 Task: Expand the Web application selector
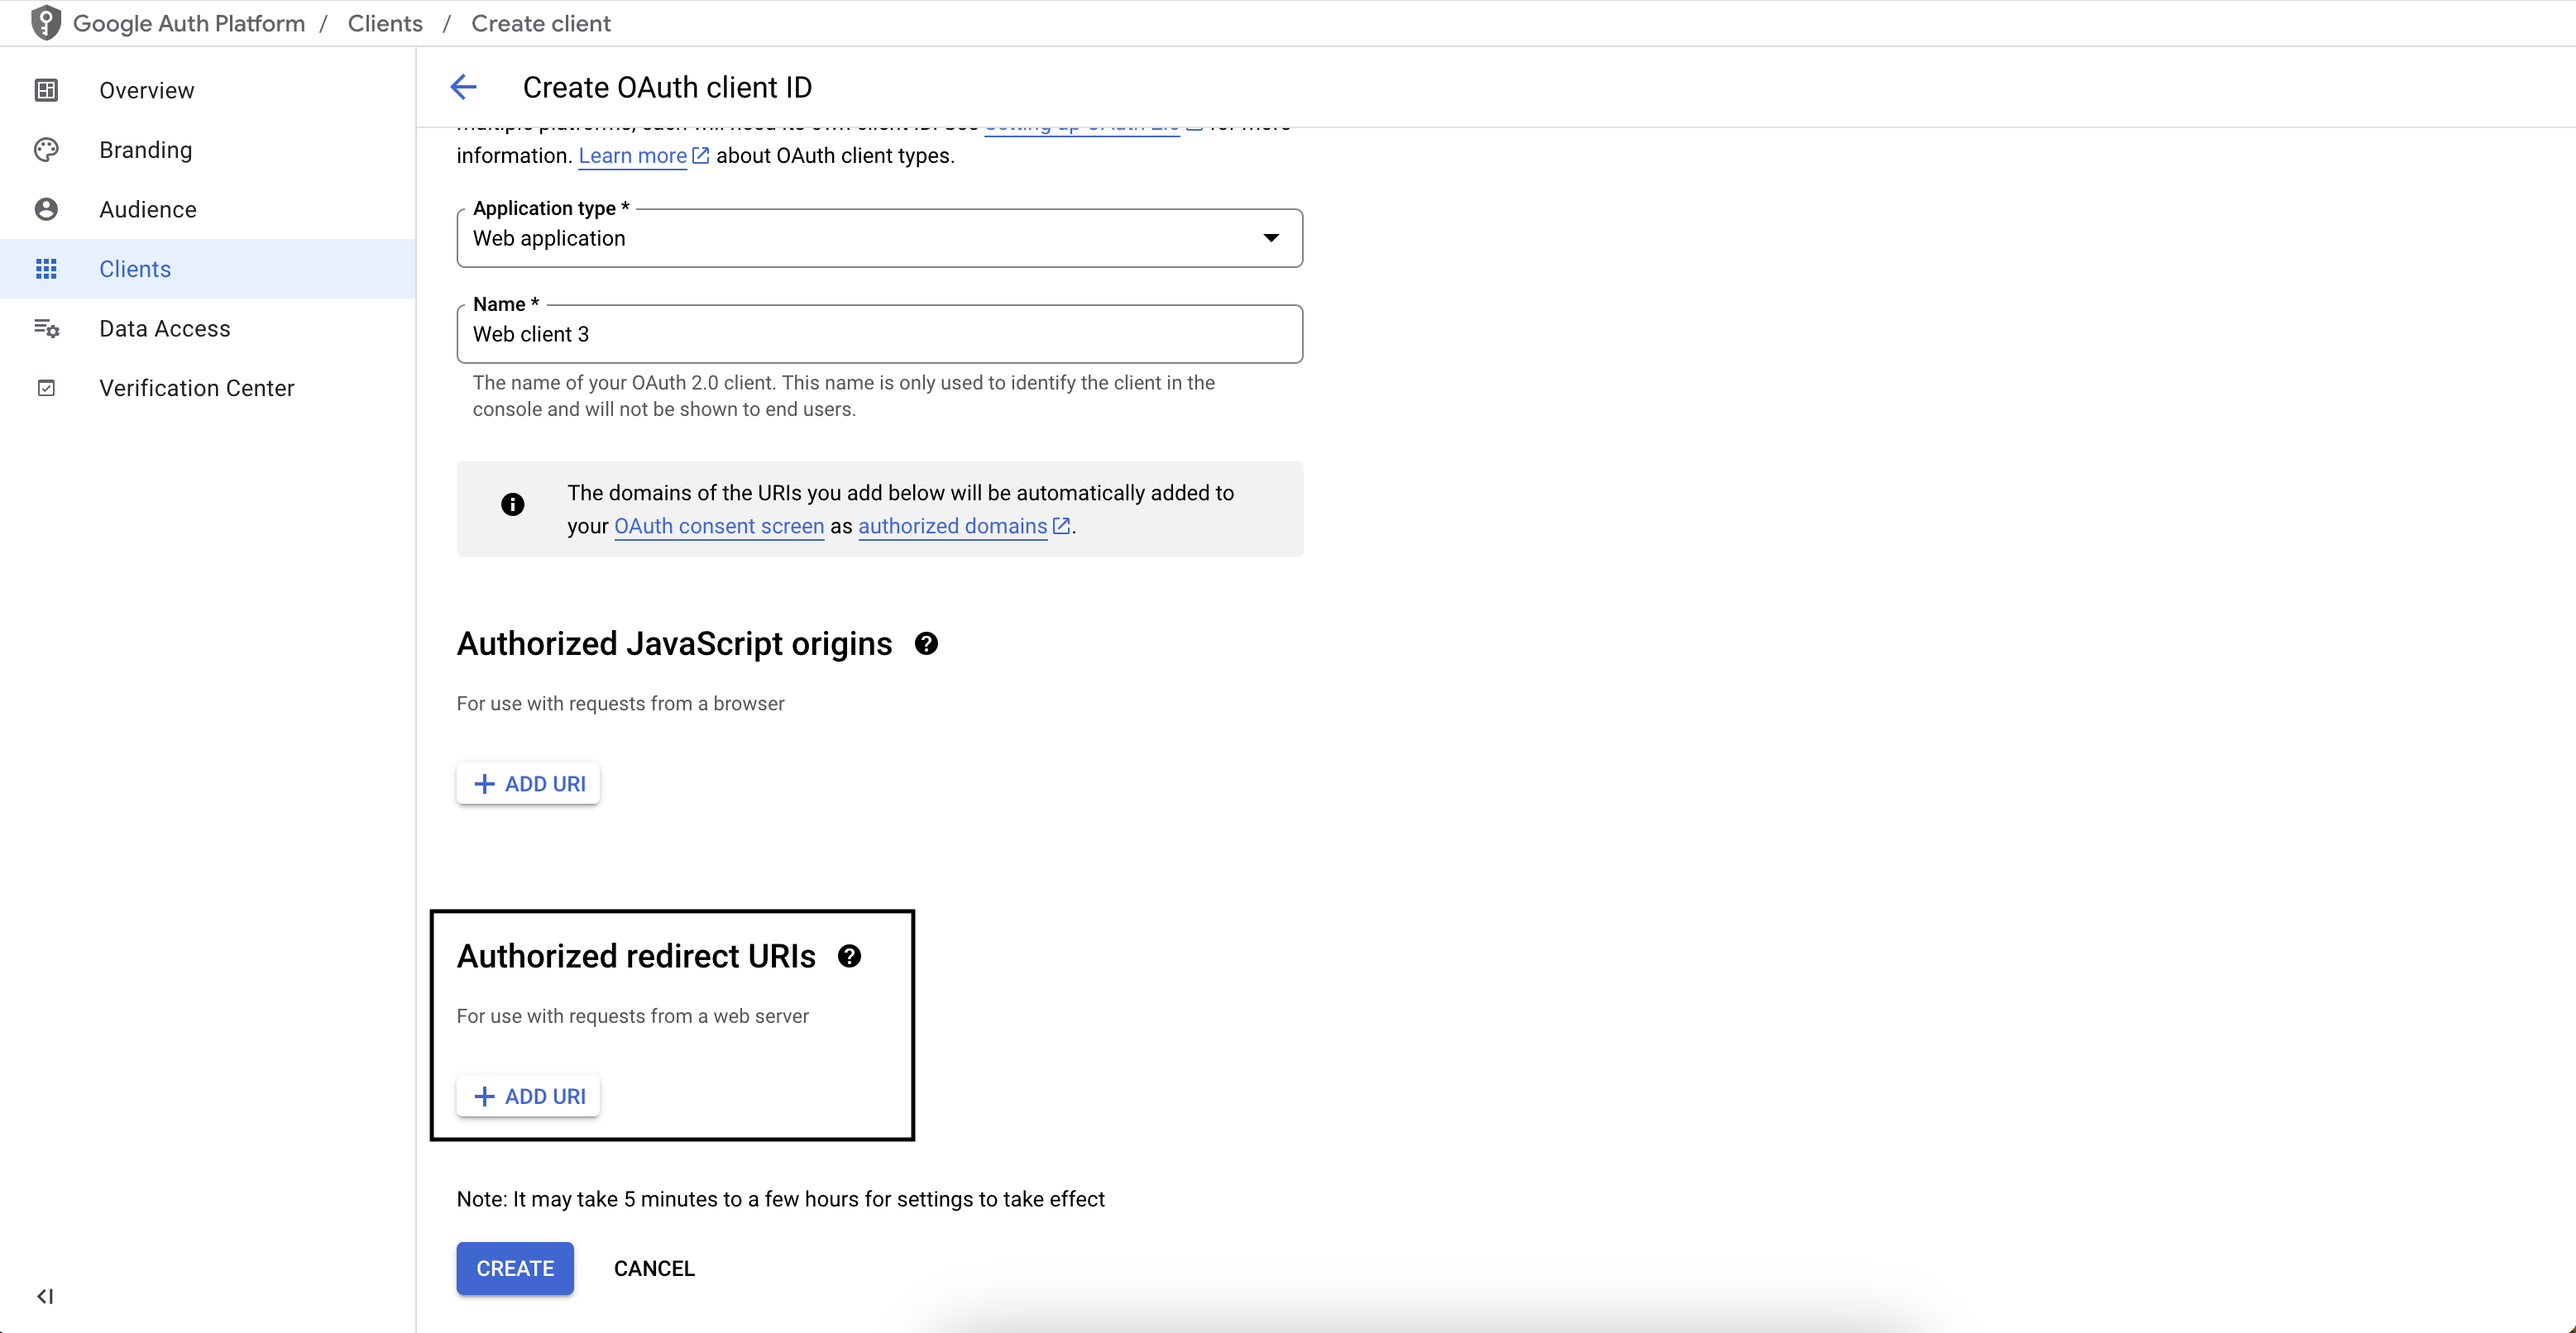coord(1270,238)
